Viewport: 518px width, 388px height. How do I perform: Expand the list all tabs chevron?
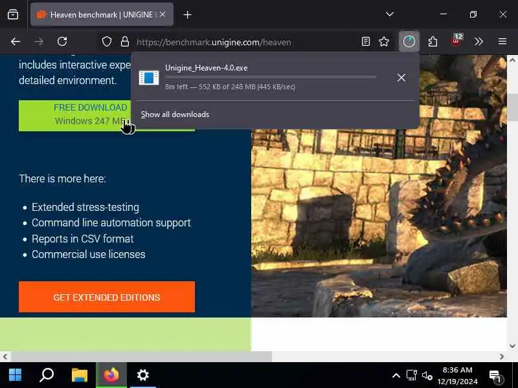390,14
